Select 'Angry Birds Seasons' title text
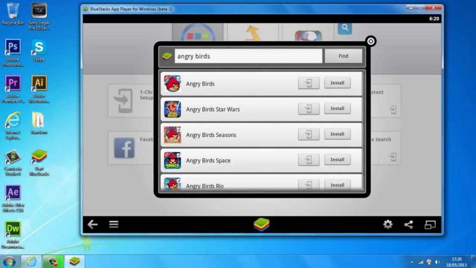476x268 pixels. (211, 135)
